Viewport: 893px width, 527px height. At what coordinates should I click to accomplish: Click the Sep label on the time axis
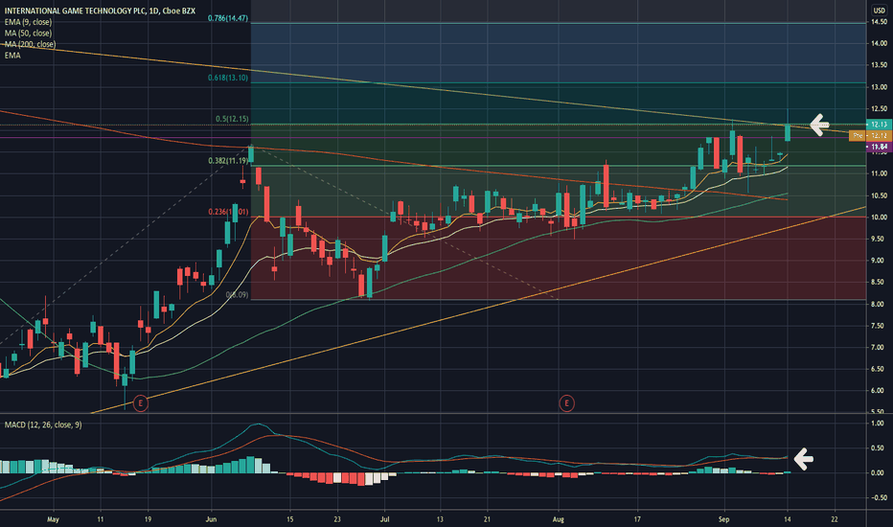pyautogui.click(x=723, y=519)
